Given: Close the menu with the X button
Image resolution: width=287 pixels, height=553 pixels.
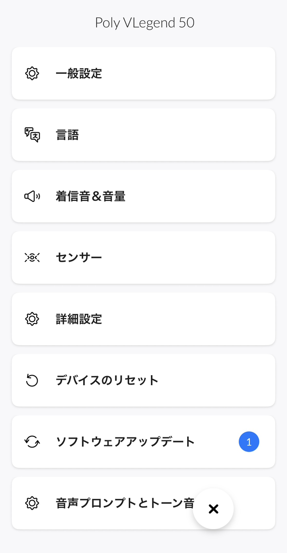Looking at the screenshot, I should (x=213, y=509).
